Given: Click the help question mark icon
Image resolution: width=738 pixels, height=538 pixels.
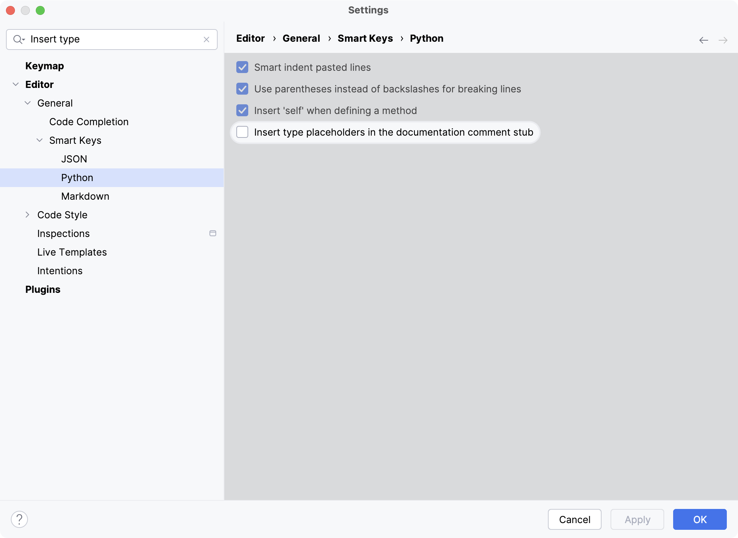Looking at the screenshot, I should pyautogui.click(x=19, y=519).
